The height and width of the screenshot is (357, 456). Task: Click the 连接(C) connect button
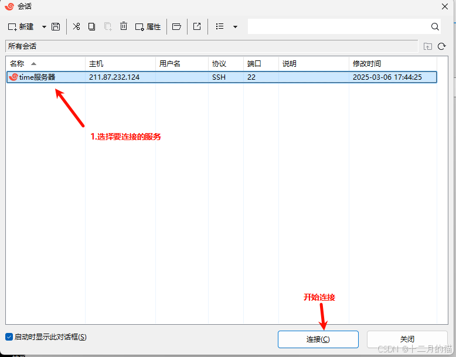point(318,339)
